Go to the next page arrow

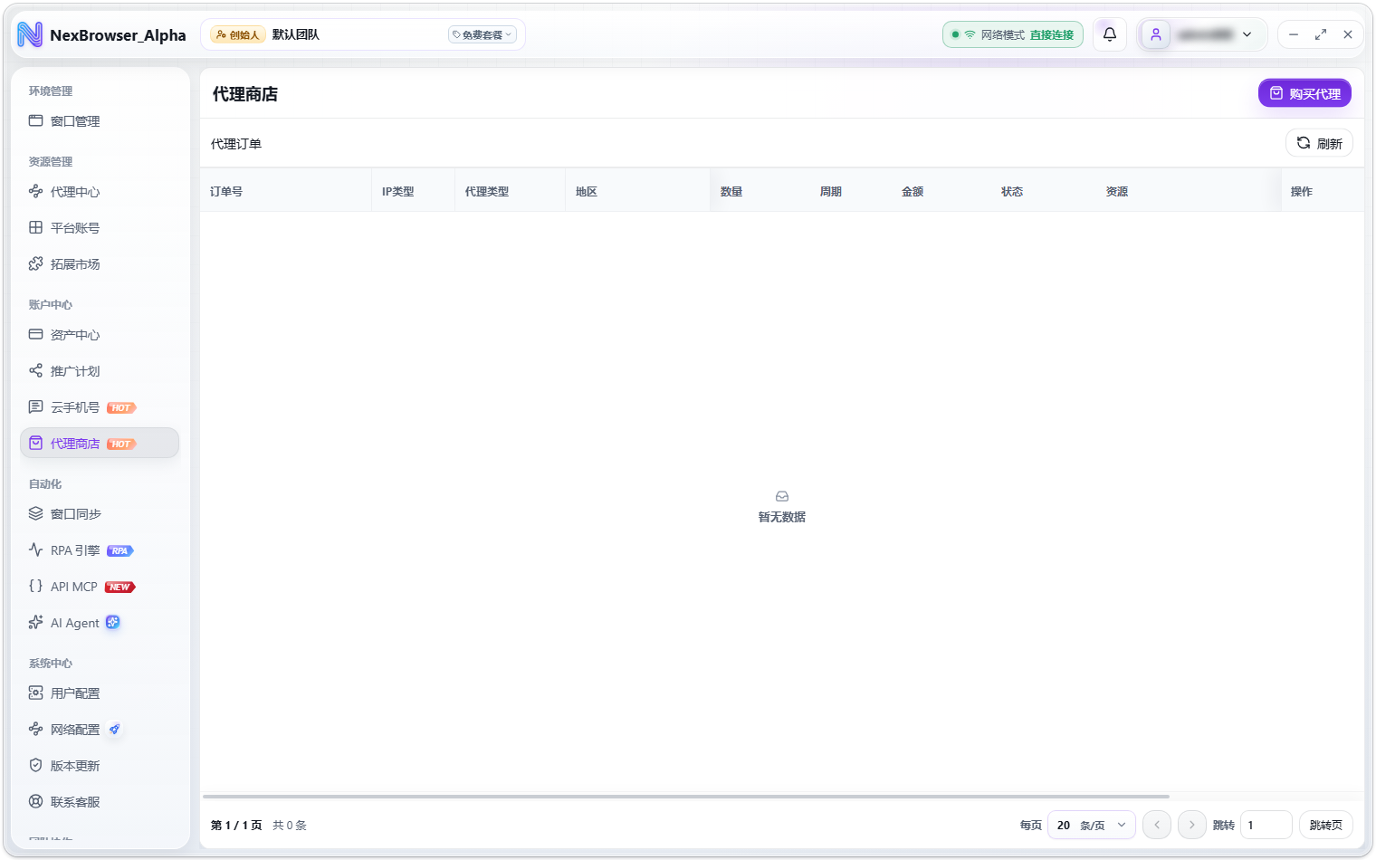(x=1192, y=826)
